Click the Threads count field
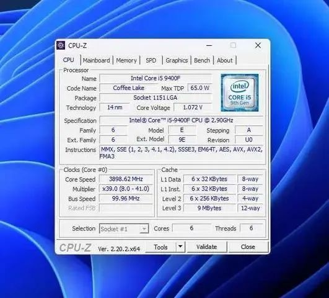The image size is (329, 298). [251, 228]
